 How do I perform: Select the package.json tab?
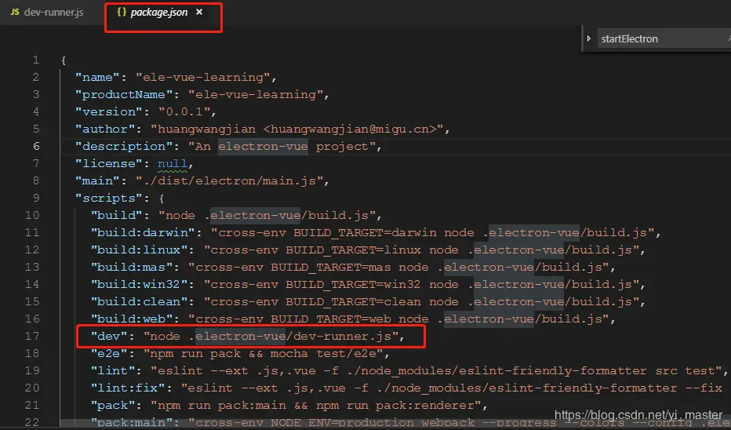[x=158, y=13]
